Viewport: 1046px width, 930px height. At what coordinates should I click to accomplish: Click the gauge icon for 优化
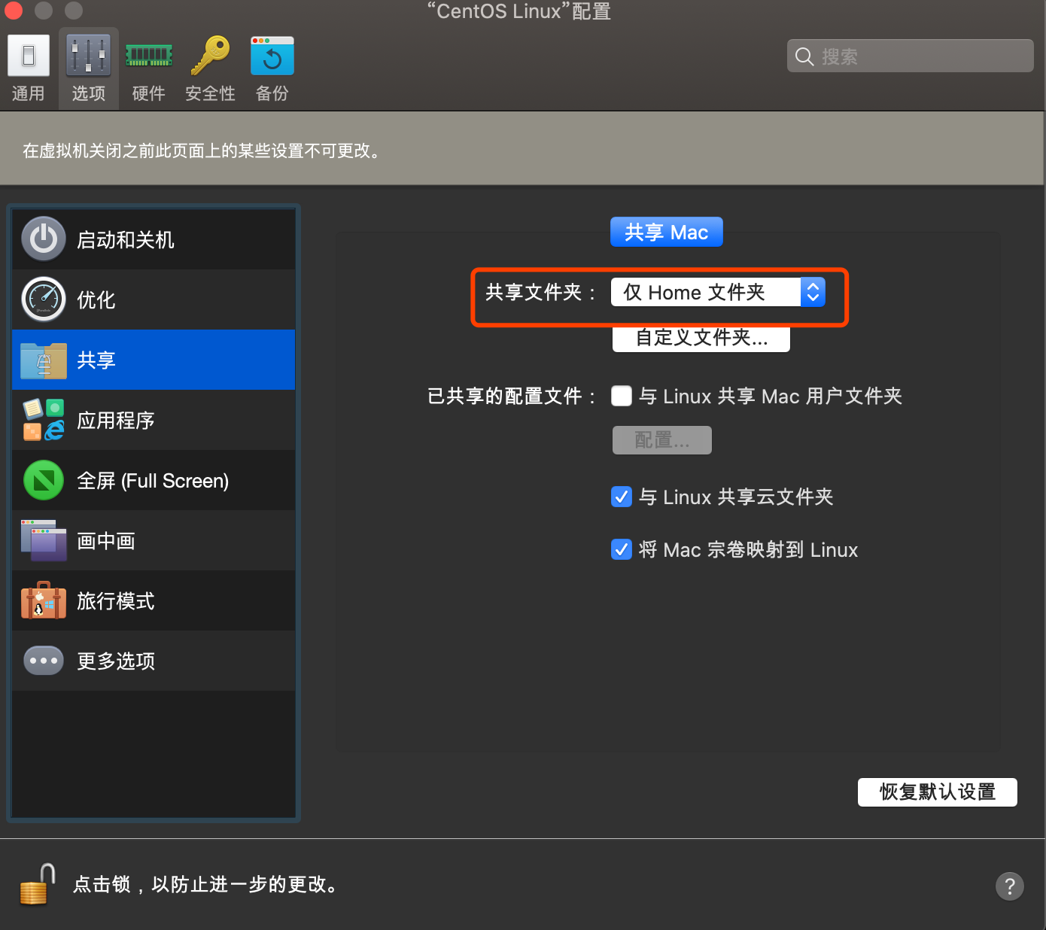[44, 299]
